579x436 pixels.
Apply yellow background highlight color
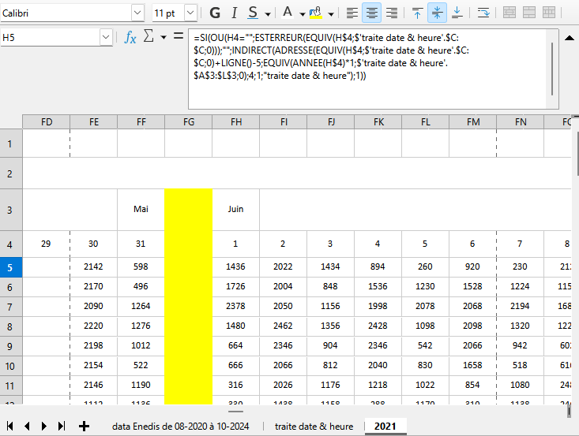coord(316,13)
